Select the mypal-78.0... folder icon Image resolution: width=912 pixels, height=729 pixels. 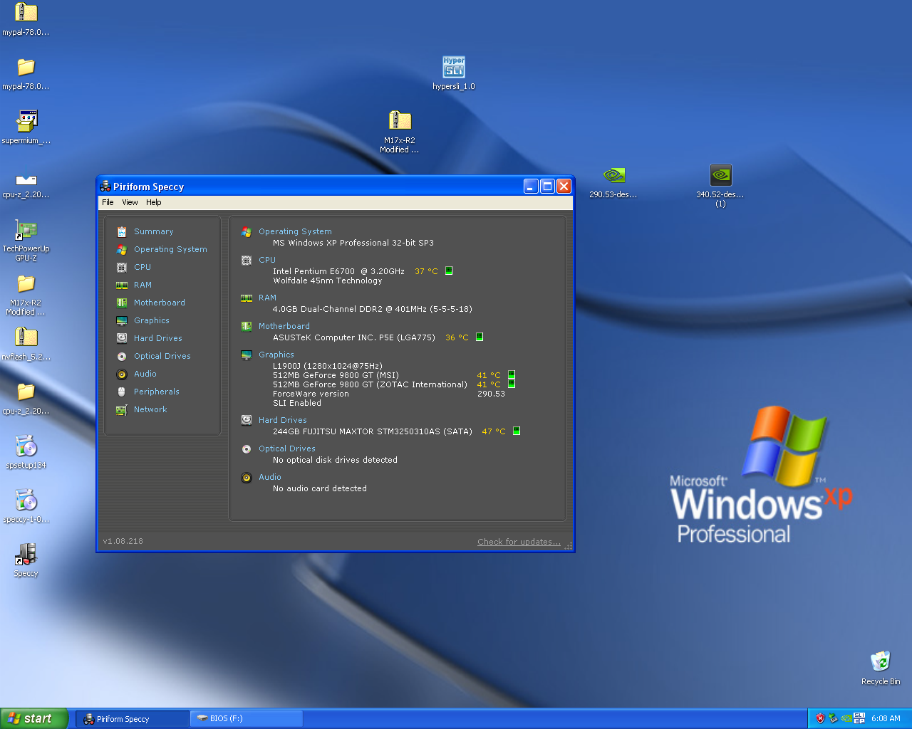coord(26,73)
